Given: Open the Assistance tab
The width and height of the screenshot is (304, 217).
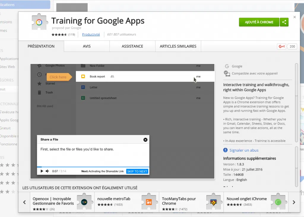Looking at the screenshot, I should click(132, 46).
